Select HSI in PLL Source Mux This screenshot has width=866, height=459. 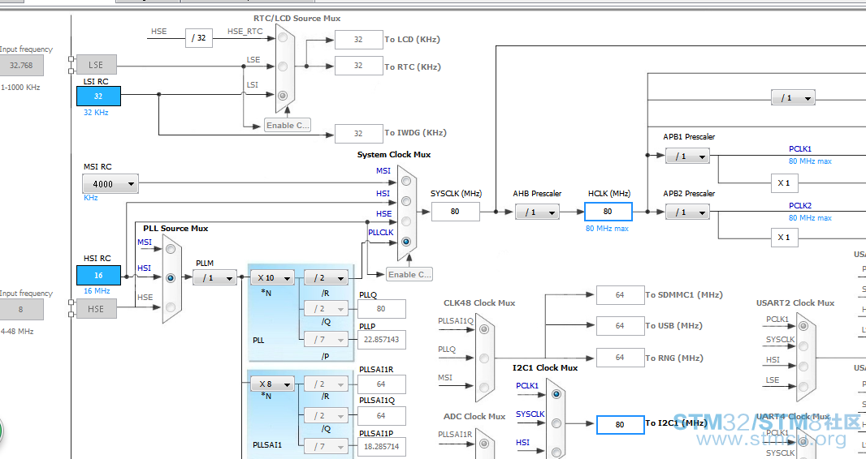[x=171, y=278]
